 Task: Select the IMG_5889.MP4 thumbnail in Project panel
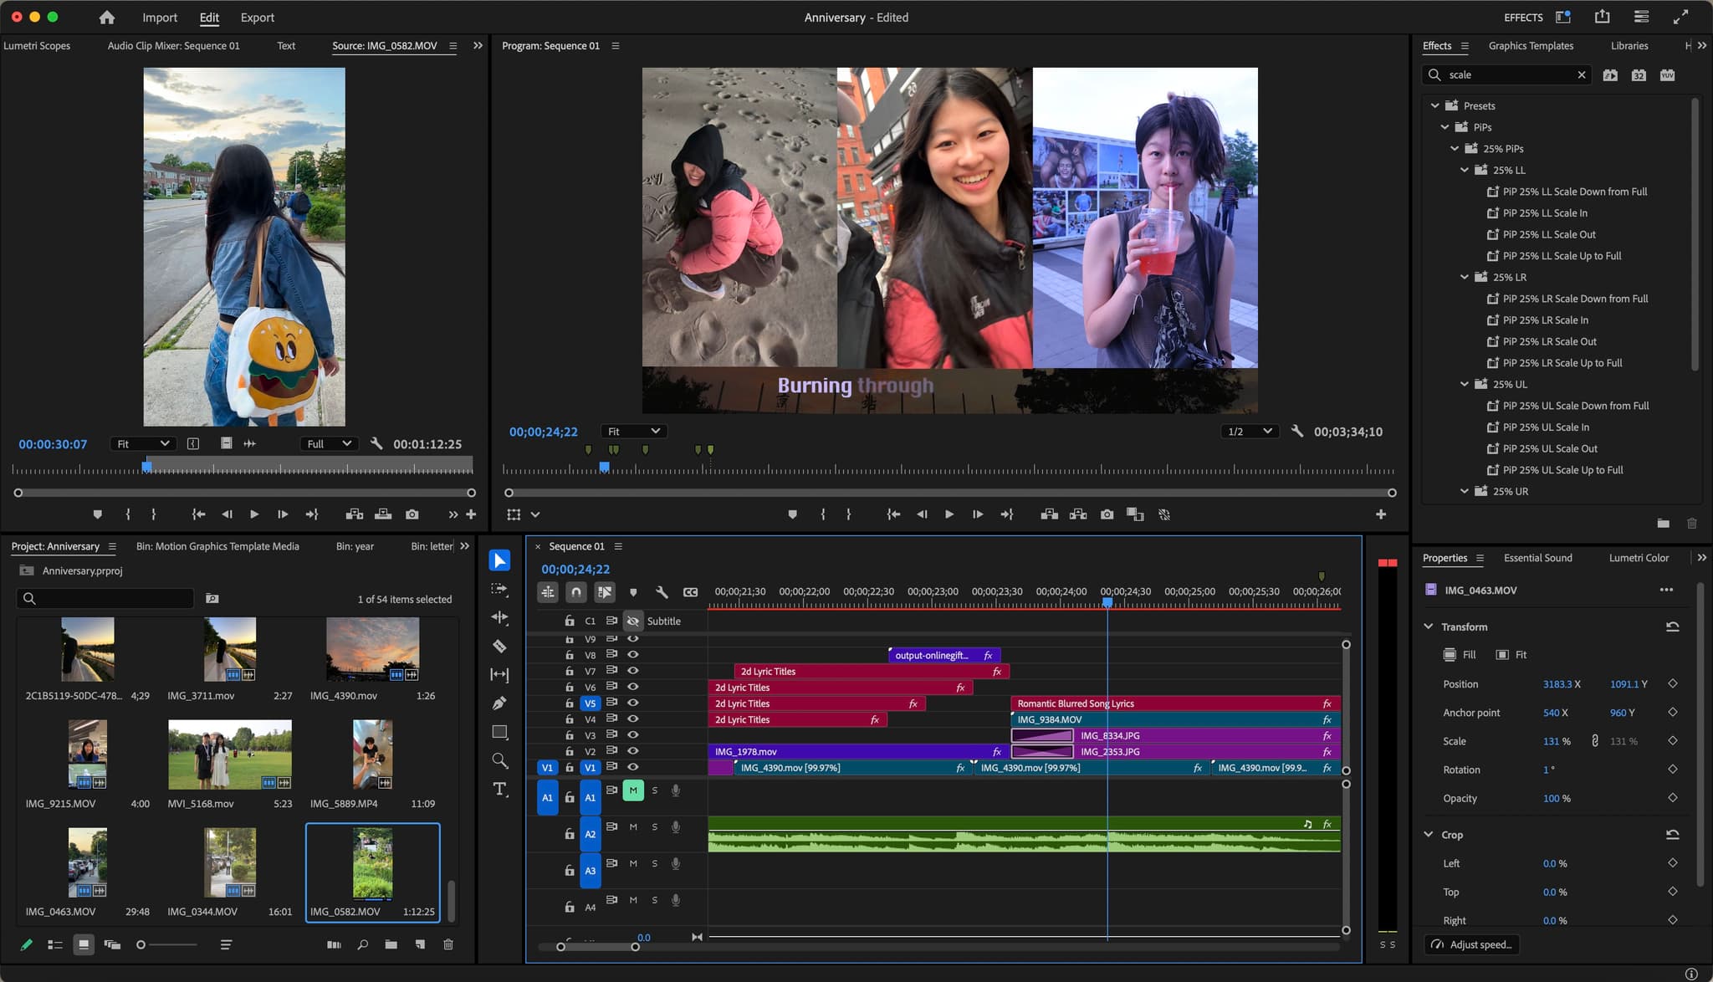(x=372, y=755)
